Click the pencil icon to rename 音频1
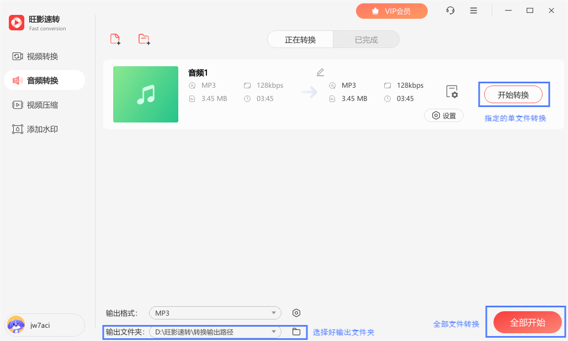 pos(320,72)
